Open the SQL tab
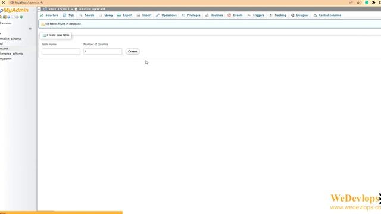This screenshot has height=214, width=381. click(68, 15)
